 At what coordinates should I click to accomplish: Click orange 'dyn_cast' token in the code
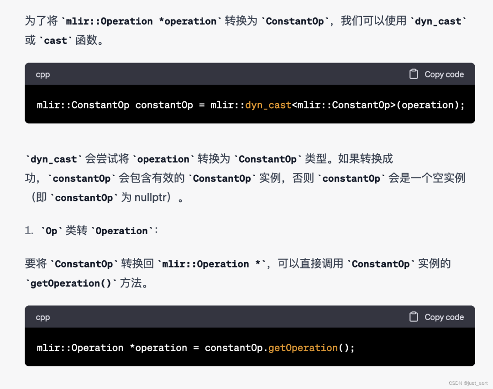point(268,105)
